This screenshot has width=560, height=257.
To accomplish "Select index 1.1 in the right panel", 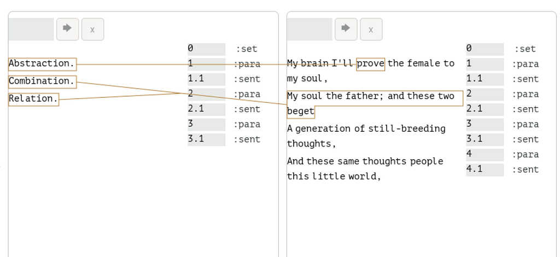I will click(485, 79).
